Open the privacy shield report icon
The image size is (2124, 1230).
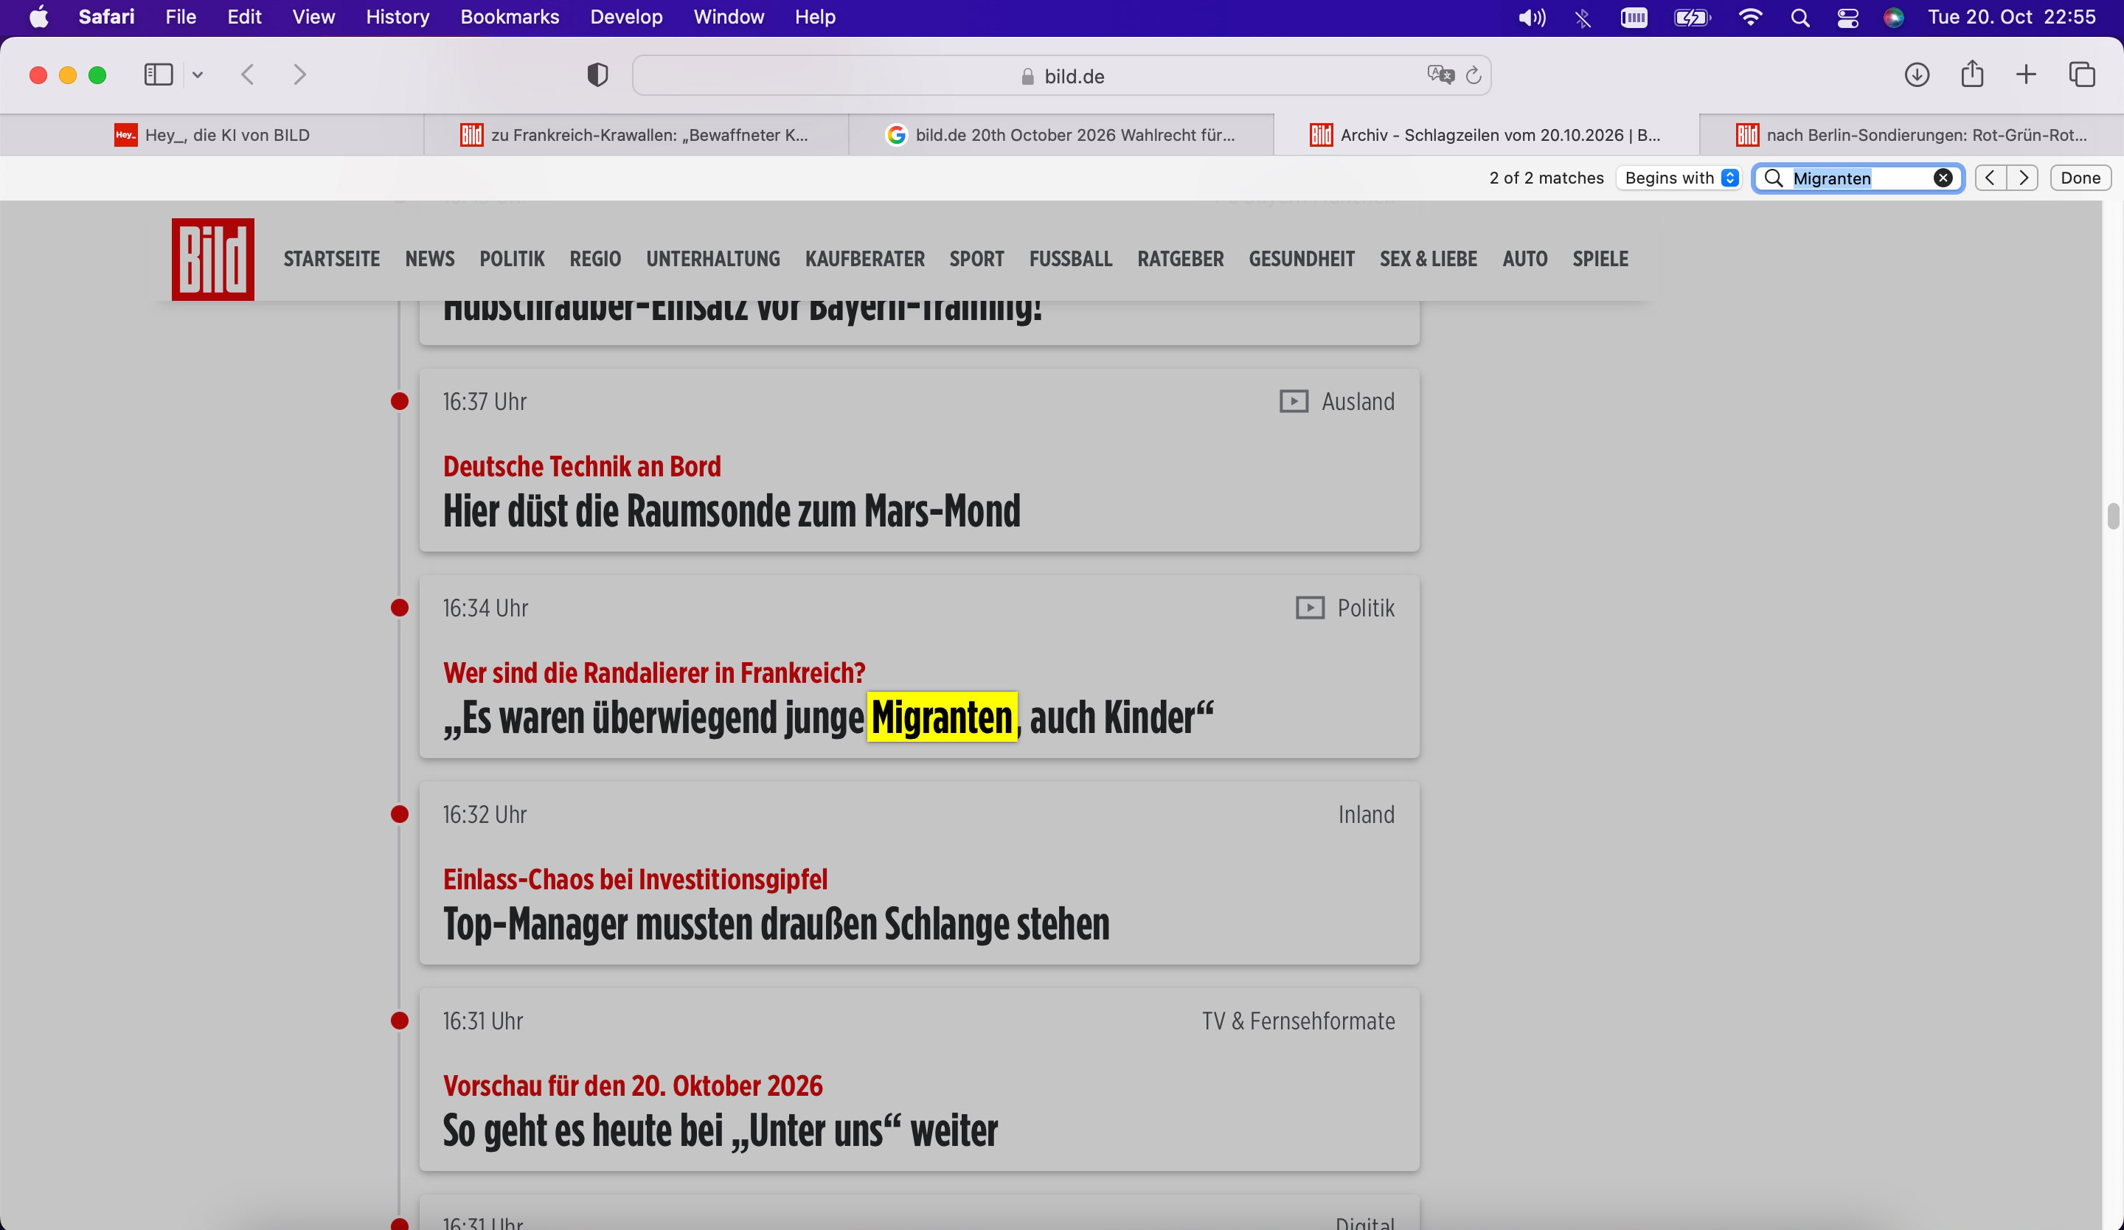coord(597,75)
